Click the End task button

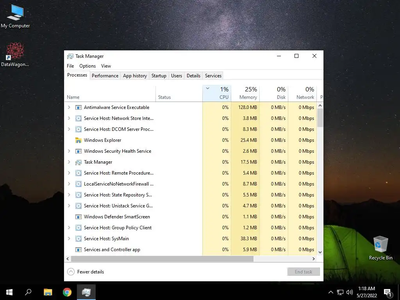[304, 272]
